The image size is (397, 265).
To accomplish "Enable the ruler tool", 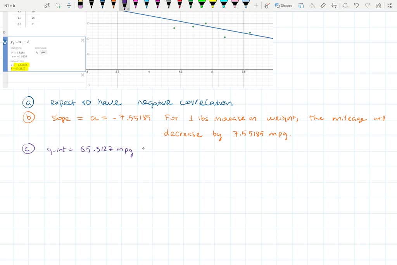I will click(323, 5).
